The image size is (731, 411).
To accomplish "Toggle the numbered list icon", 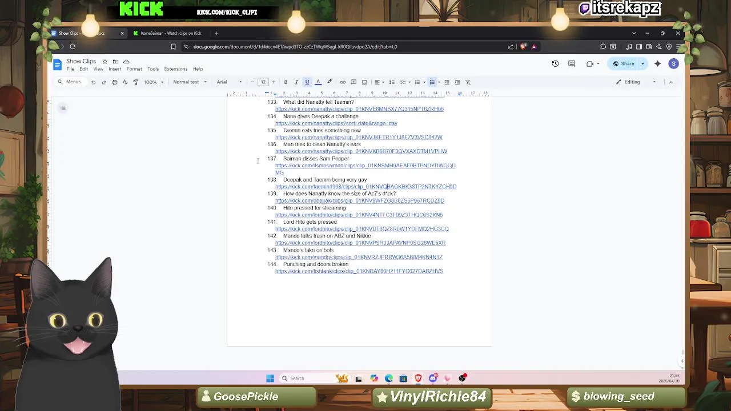I will coord(432,82).
